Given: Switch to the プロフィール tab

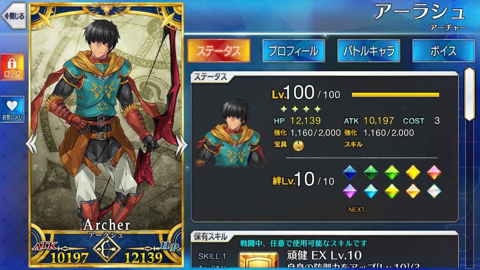Looking at the screenshot, I should pos(294,50).
